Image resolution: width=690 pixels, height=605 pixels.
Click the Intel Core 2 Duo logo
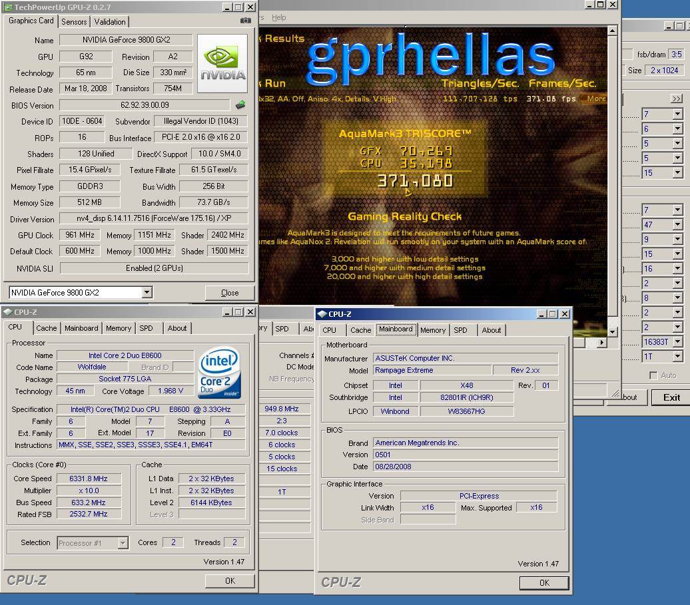[x=220, y=373]
